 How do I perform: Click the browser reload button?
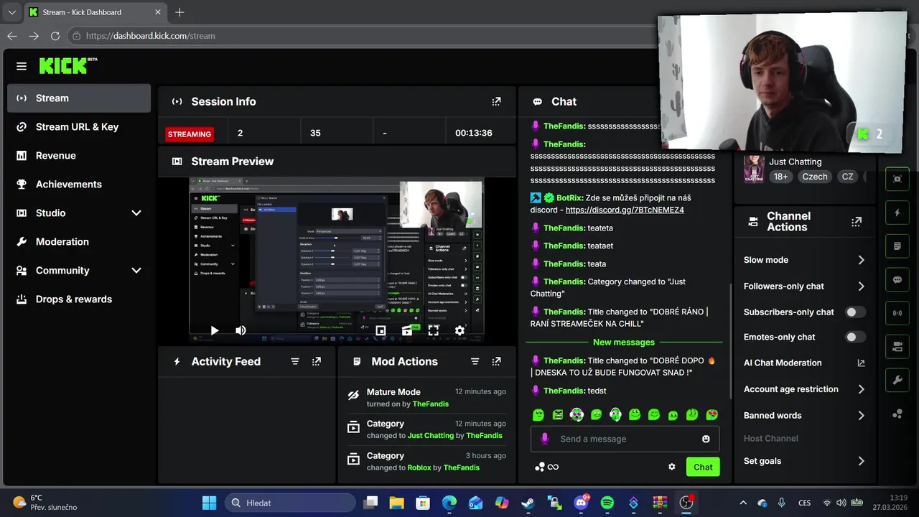pyautogui.click(x=55, y=36)
